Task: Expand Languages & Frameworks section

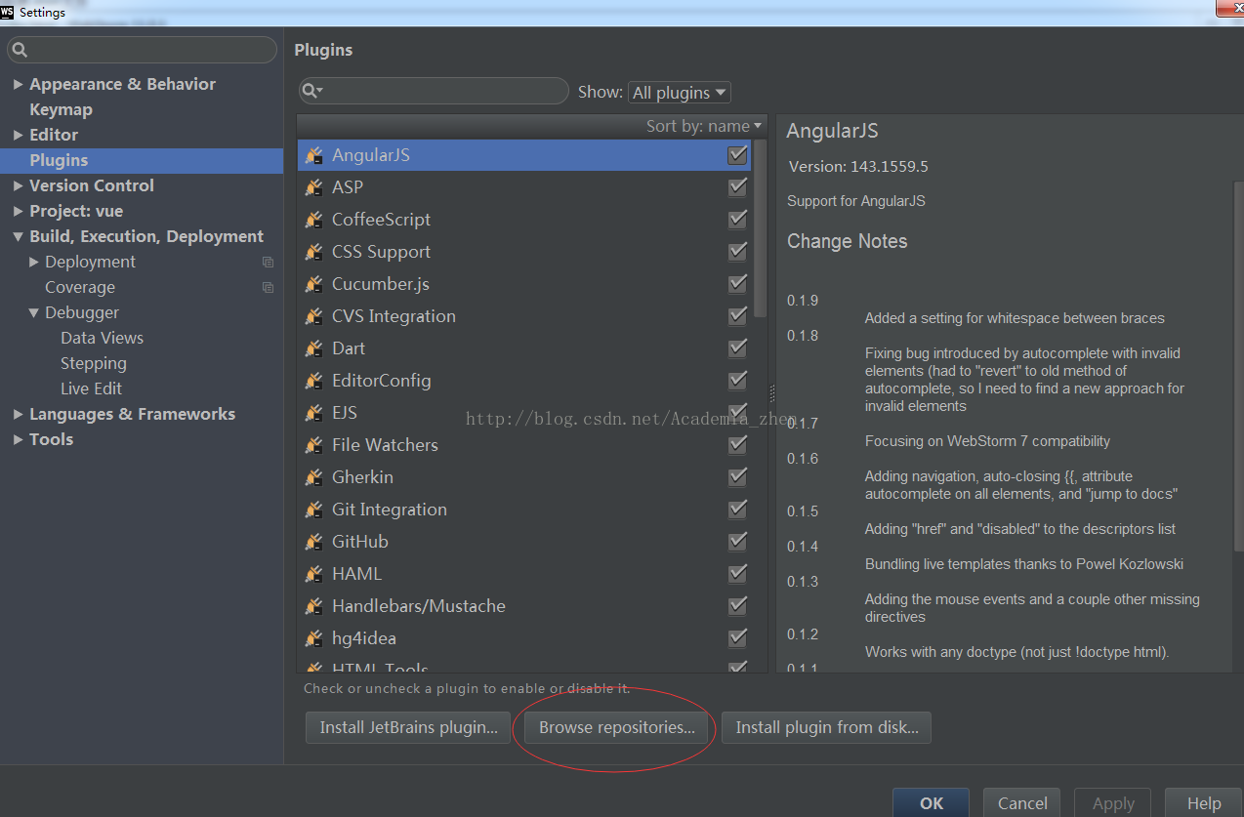Action: click(18, 414)
